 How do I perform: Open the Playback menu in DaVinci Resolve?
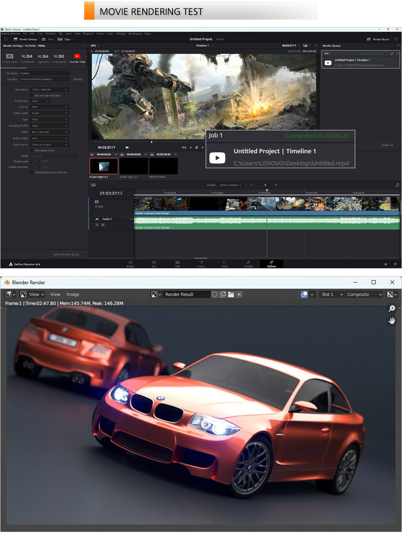pyautogui.click(x=88, y=34)
